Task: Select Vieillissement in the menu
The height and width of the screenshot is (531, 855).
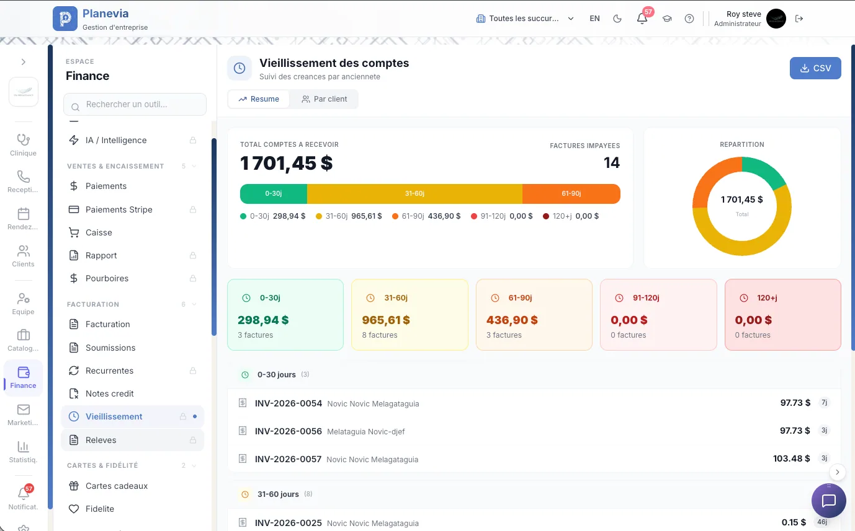Action: 133,416
